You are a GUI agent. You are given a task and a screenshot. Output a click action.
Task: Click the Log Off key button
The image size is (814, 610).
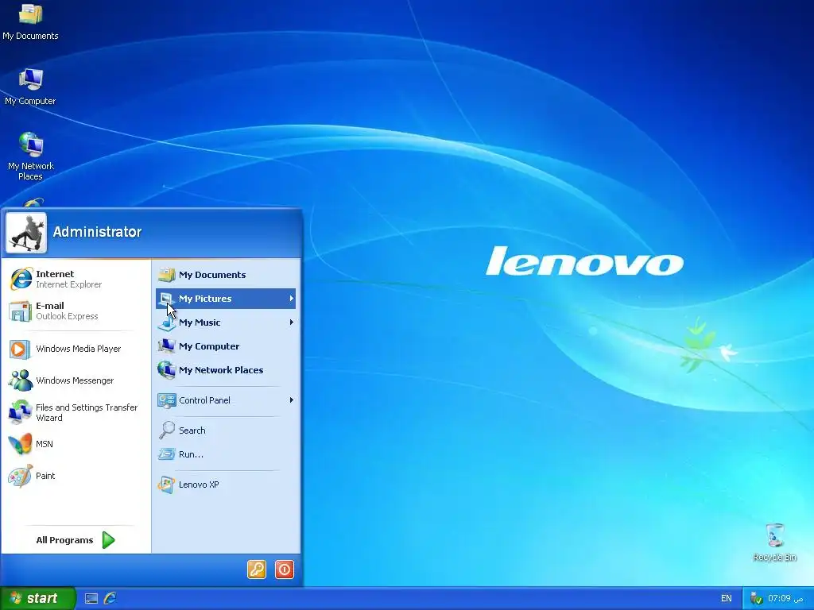coord(257,569)
